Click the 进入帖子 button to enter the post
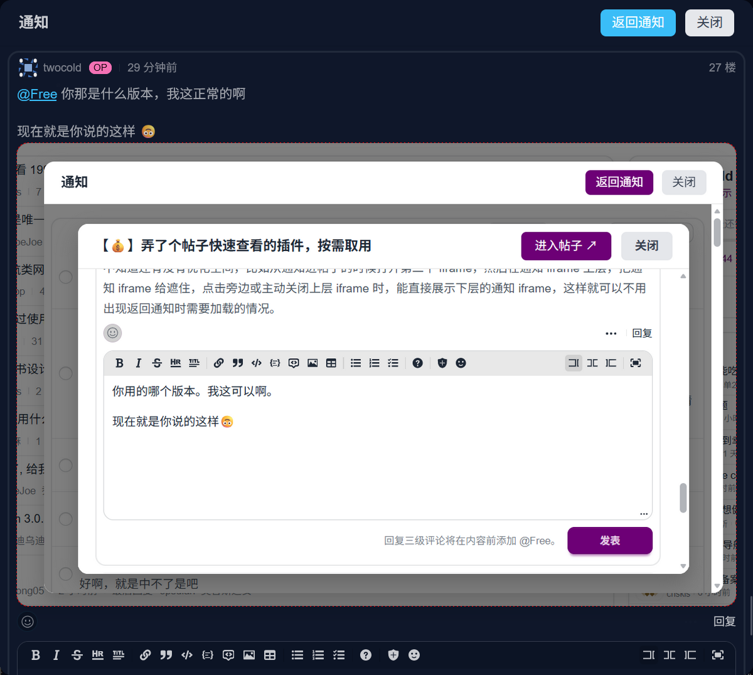Image resolution: width=753 pixels, height=675 pixels. click(565, 246)
